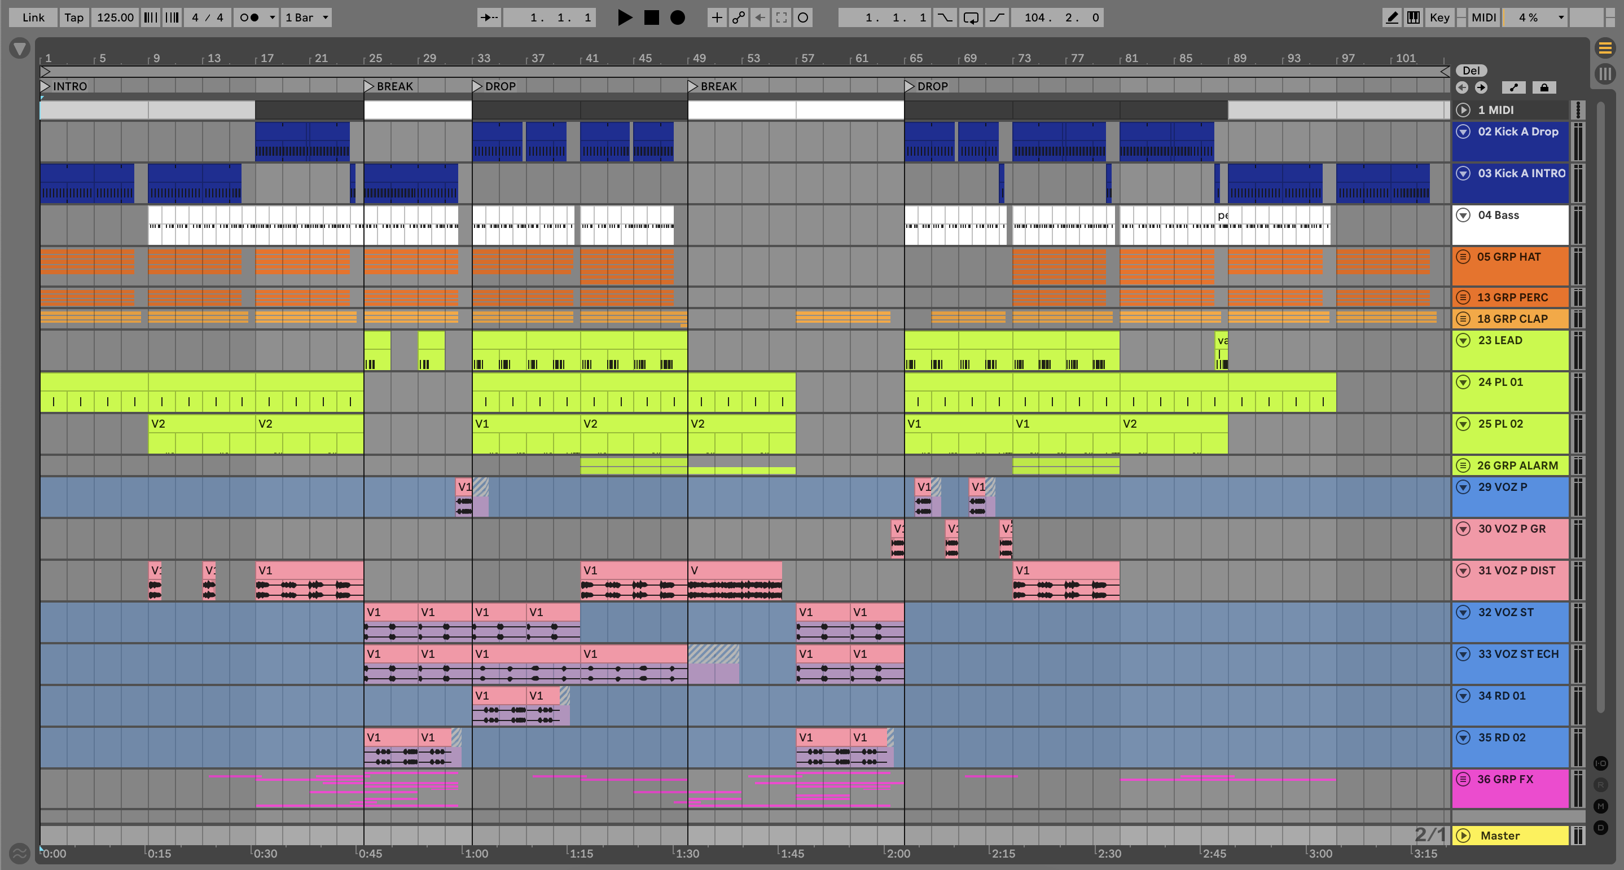Fold the 23 LEAD track
Image resolution: width=1624 pixels, height=870 pixels.
(x=1463, y=340)
